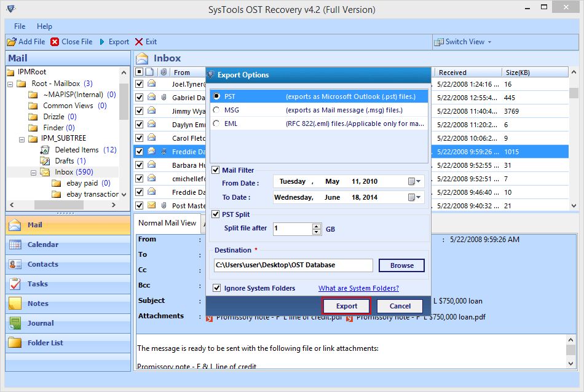This screenshot has width=584, height=392.
Task: Click the red Exit X icon
Action: [139, 42]
